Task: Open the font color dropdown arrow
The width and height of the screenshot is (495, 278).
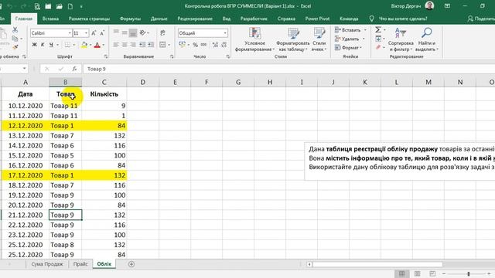Action: tap(104, 46)
